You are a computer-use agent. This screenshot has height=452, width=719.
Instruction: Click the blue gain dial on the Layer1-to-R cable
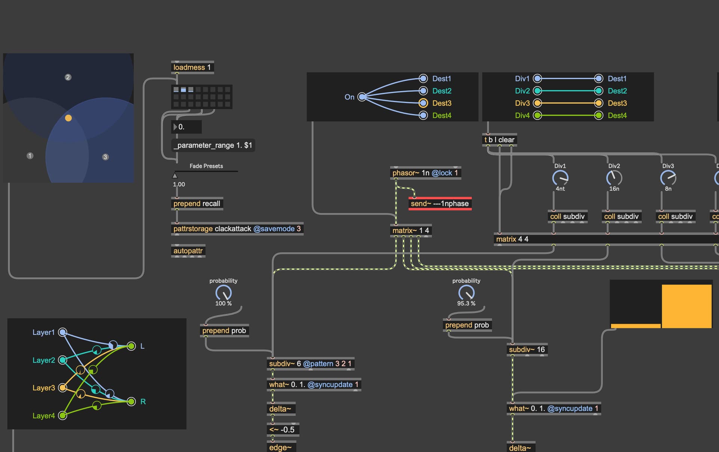(x=109, y=394)
